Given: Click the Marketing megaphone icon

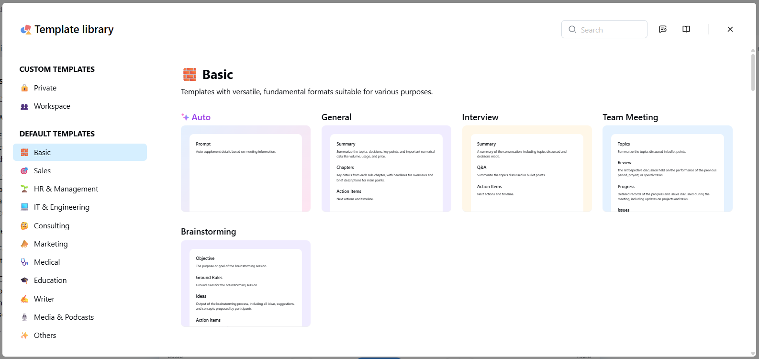Looking at the screenshot, I should click(x=24, y=244).
